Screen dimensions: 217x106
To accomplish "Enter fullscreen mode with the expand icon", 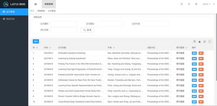I will pos(196,4).
